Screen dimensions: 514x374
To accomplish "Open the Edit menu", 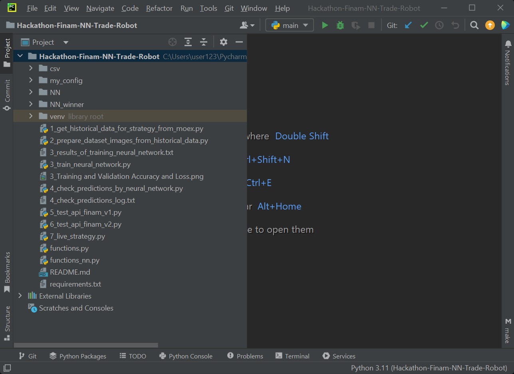I will [x=50, y=8].
